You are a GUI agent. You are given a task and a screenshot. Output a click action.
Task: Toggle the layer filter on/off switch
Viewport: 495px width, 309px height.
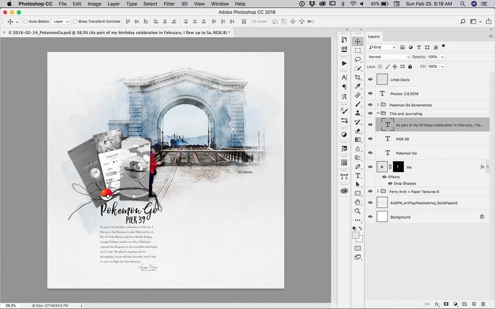(x=443, y=46)
